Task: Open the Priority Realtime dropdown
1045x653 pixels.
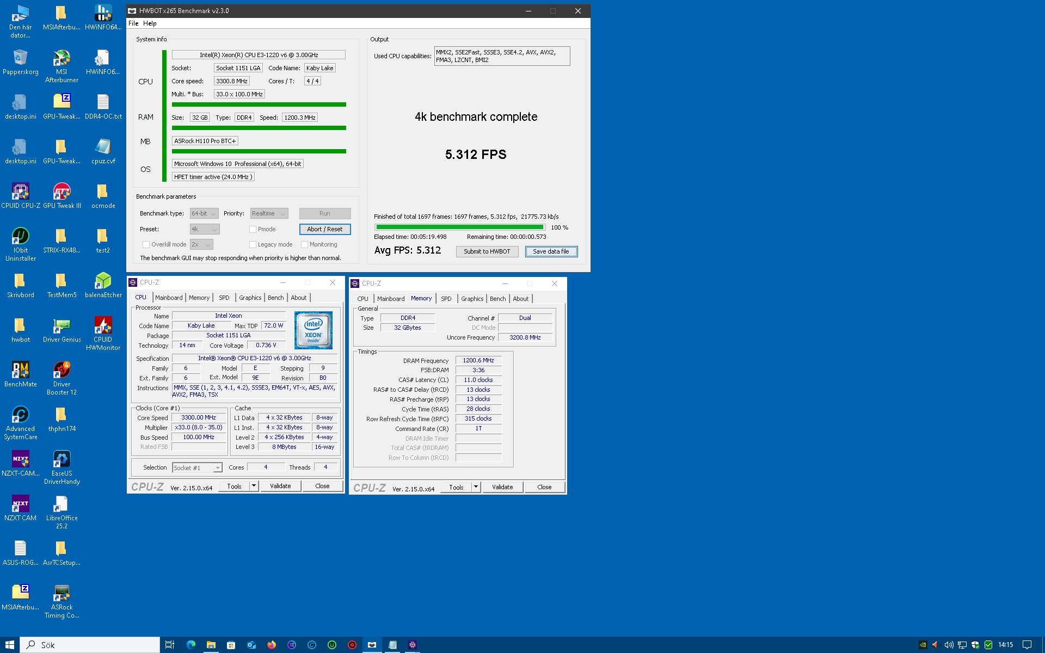Action: (x=269, y=213)
